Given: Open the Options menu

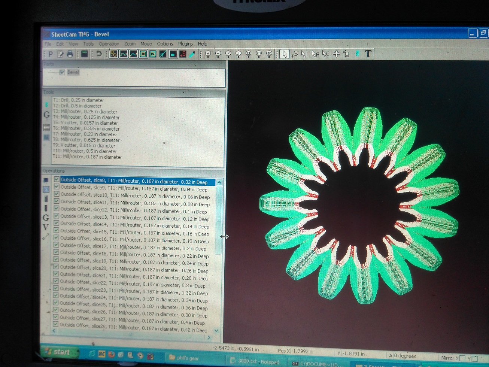Looking at the screenshot, I should pos(165,44).
